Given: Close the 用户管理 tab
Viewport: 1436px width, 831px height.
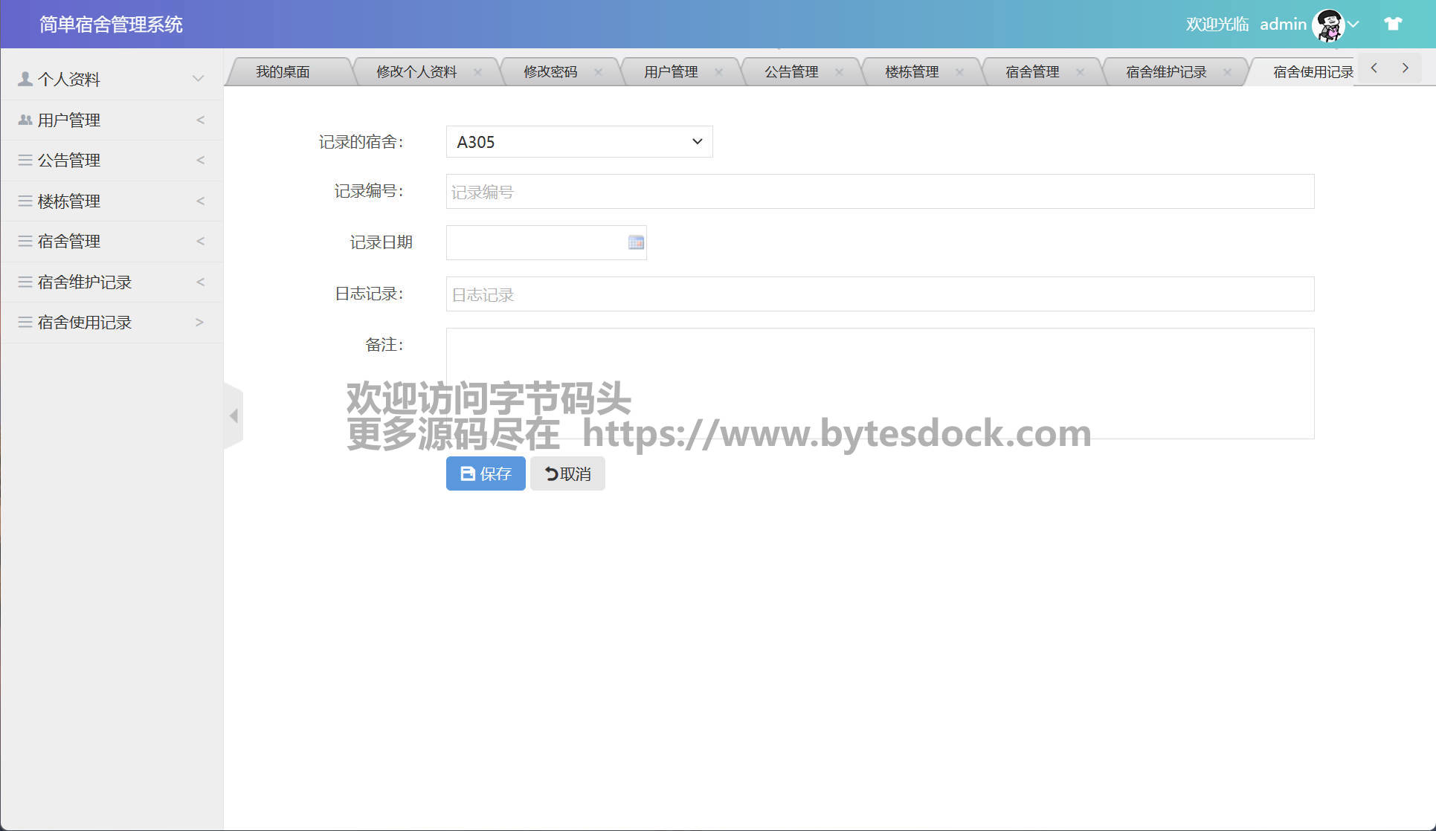Looking at the screenshot, I should pyautogui.click(x=718, y=72).
